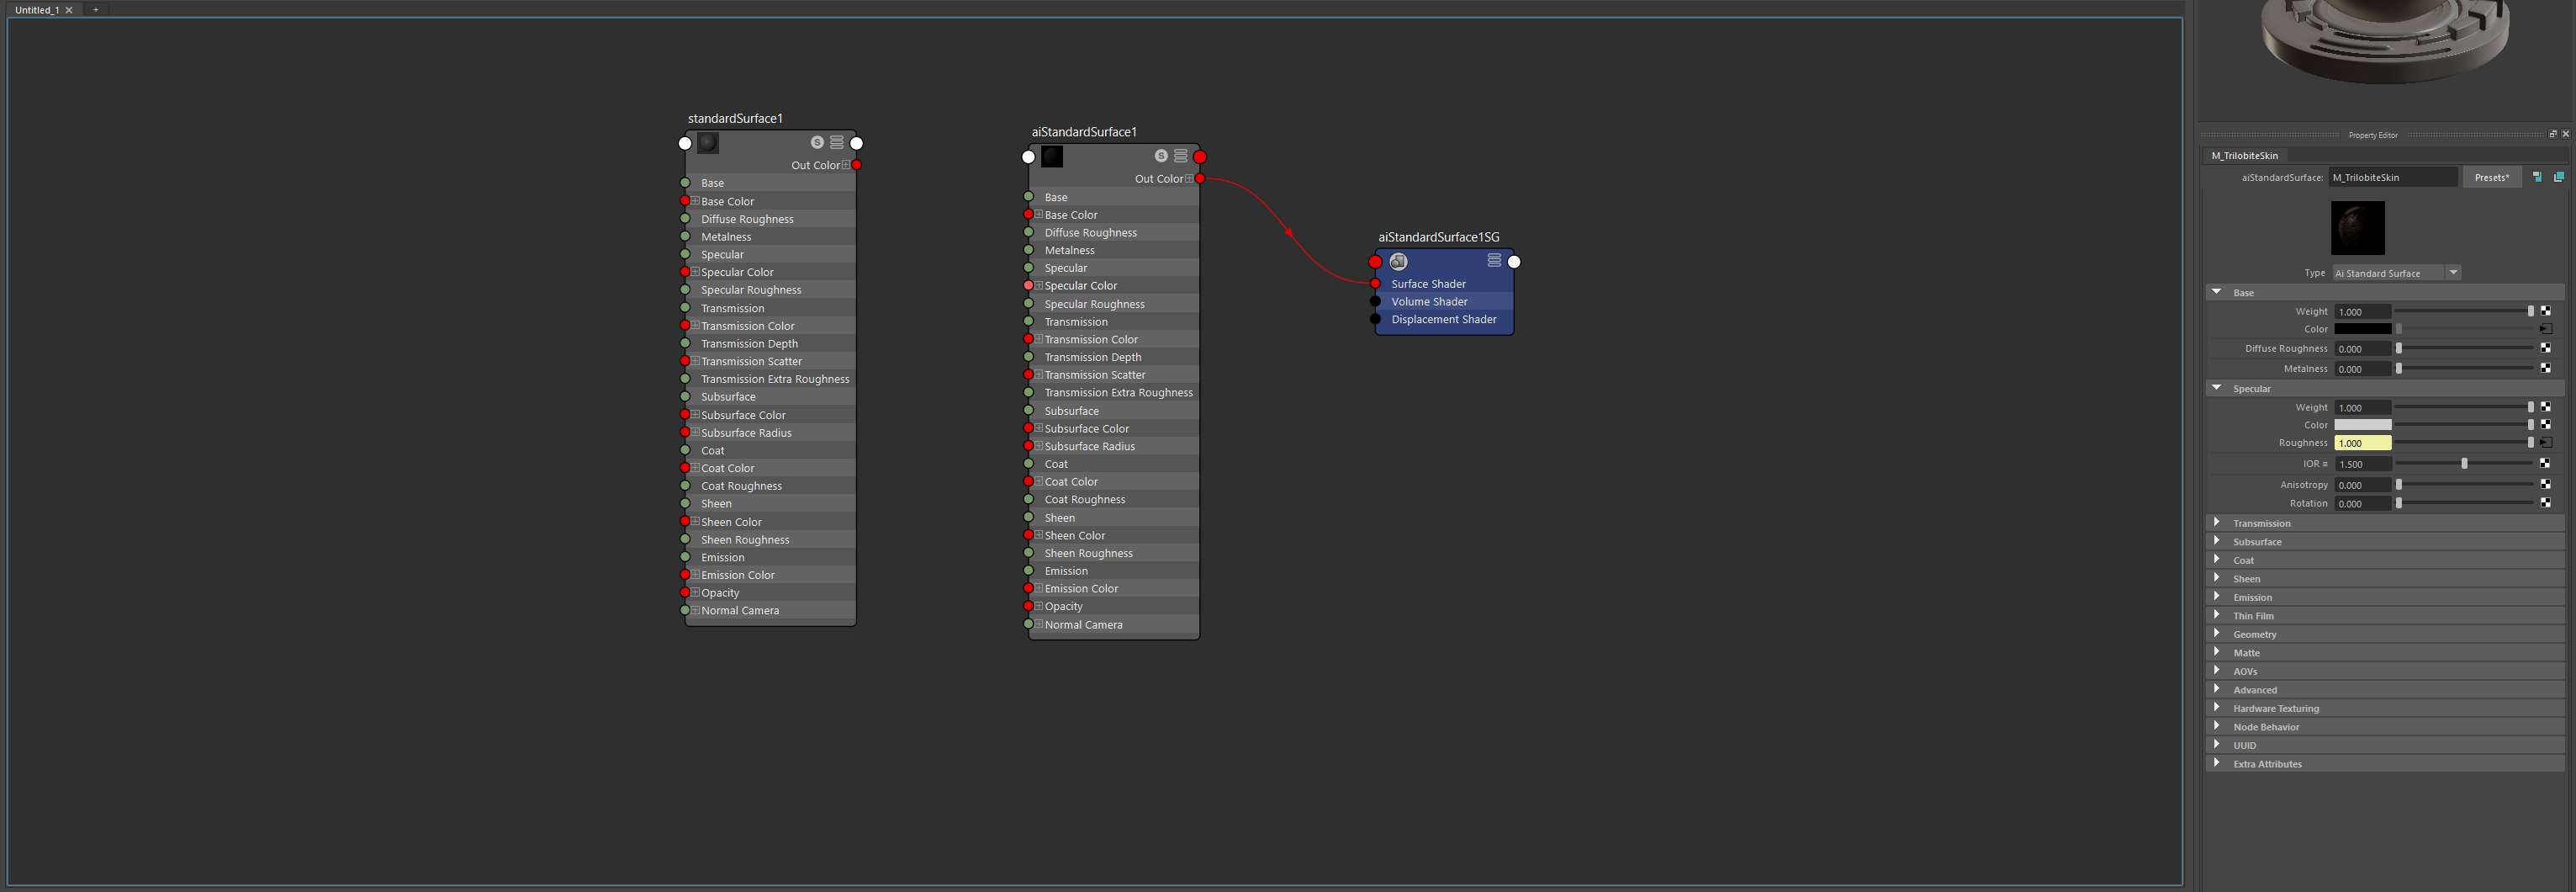Open the Type dropdown for Ai Standard Surface
Screen dimensions: 2576x892
pyautogui.click(x=2453, y=273)
